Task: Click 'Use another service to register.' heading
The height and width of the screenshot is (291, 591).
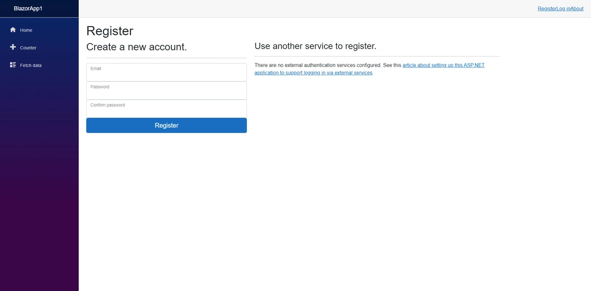Action: tap(315, 46)
